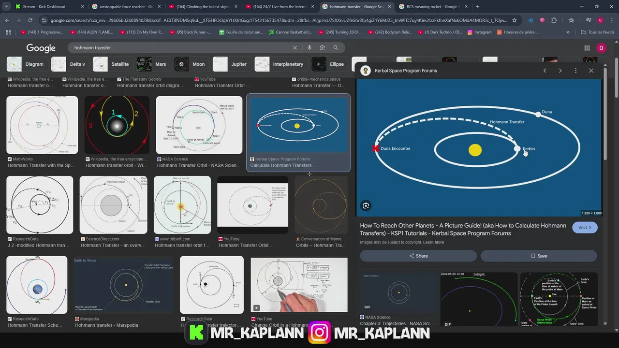Filter images by Mars chip

pyautogui.click(x=153, y=64)
